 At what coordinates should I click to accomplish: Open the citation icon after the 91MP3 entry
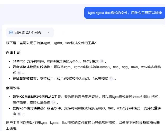coord(102,61)
